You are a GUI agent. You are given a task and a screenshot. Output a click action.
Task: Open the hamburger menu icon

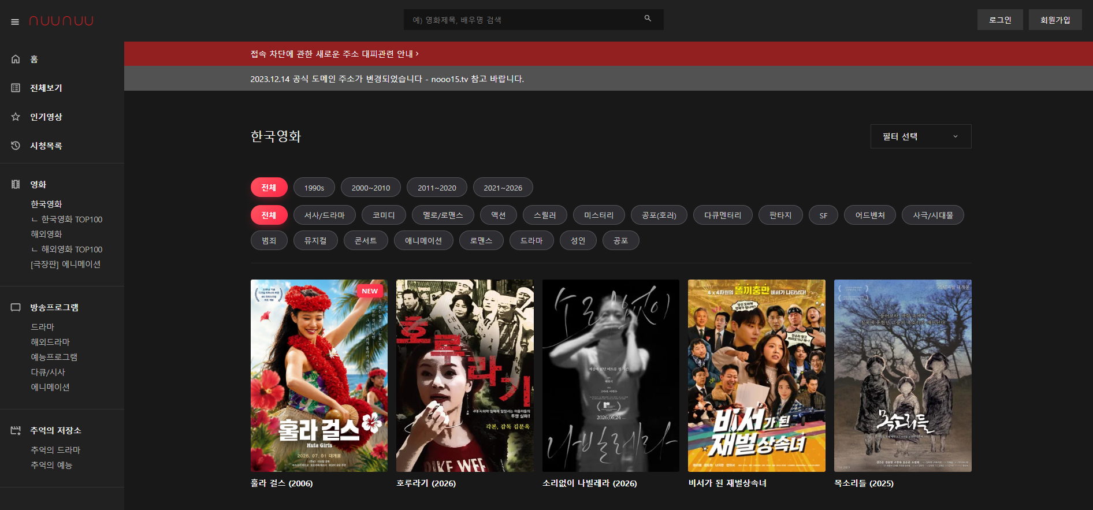click(x=15, y=22)
